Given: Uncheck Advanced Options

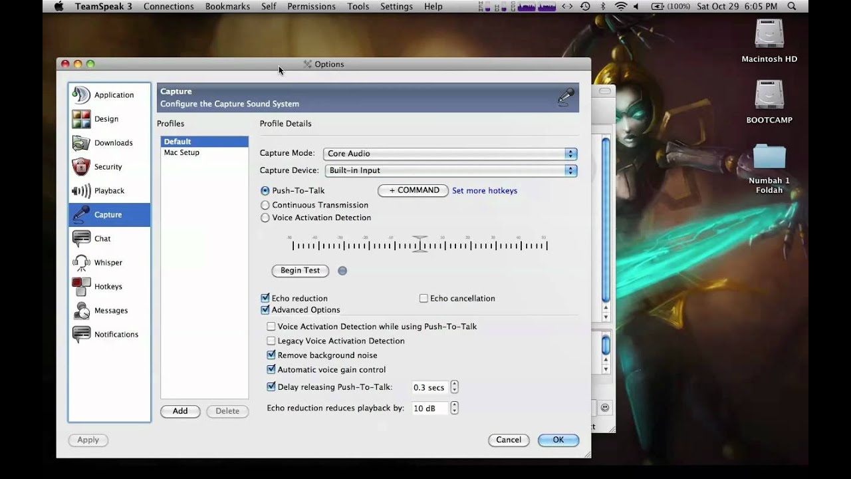Looking at the screenshot, I should pos(265,309).
